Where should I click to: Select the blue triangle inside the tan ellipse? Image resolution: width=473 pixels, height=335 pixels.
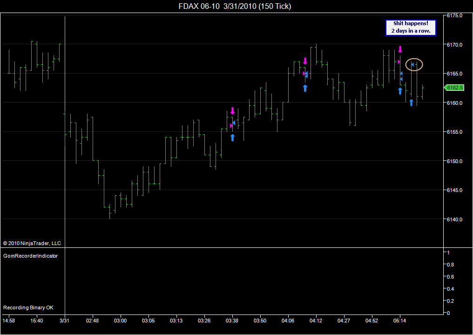pos(412,65)
